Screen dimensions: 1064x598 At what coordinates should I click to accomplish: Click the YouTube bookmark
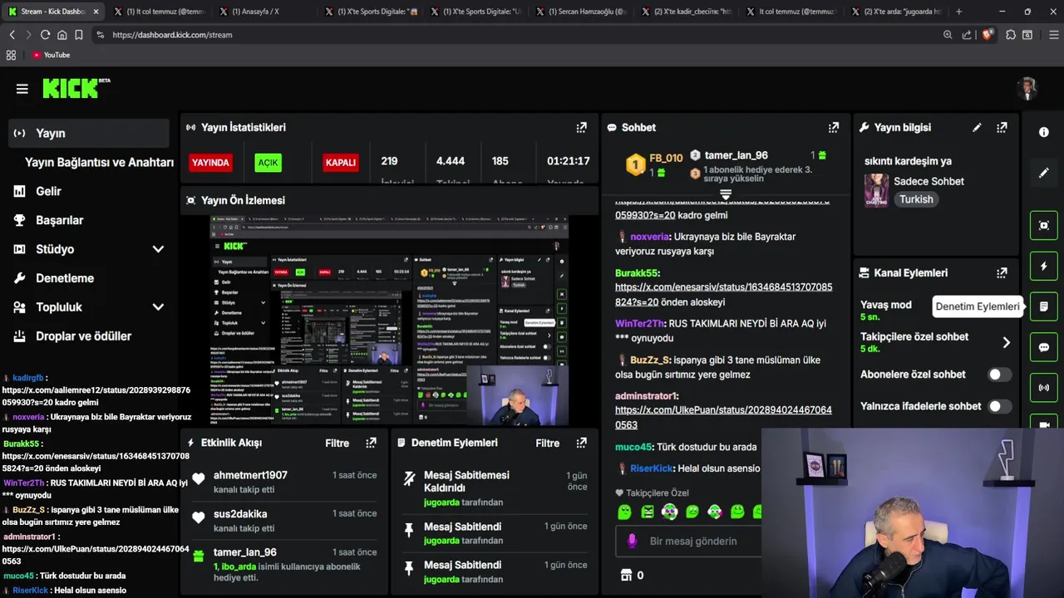[51, 55]
